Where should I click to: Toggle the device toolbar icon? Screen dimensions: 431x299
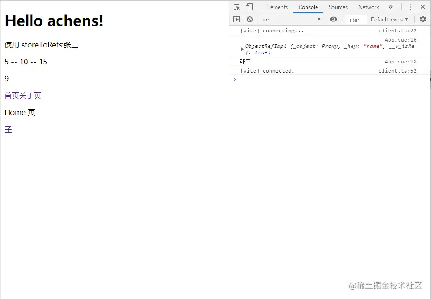[x=249, y=7]
